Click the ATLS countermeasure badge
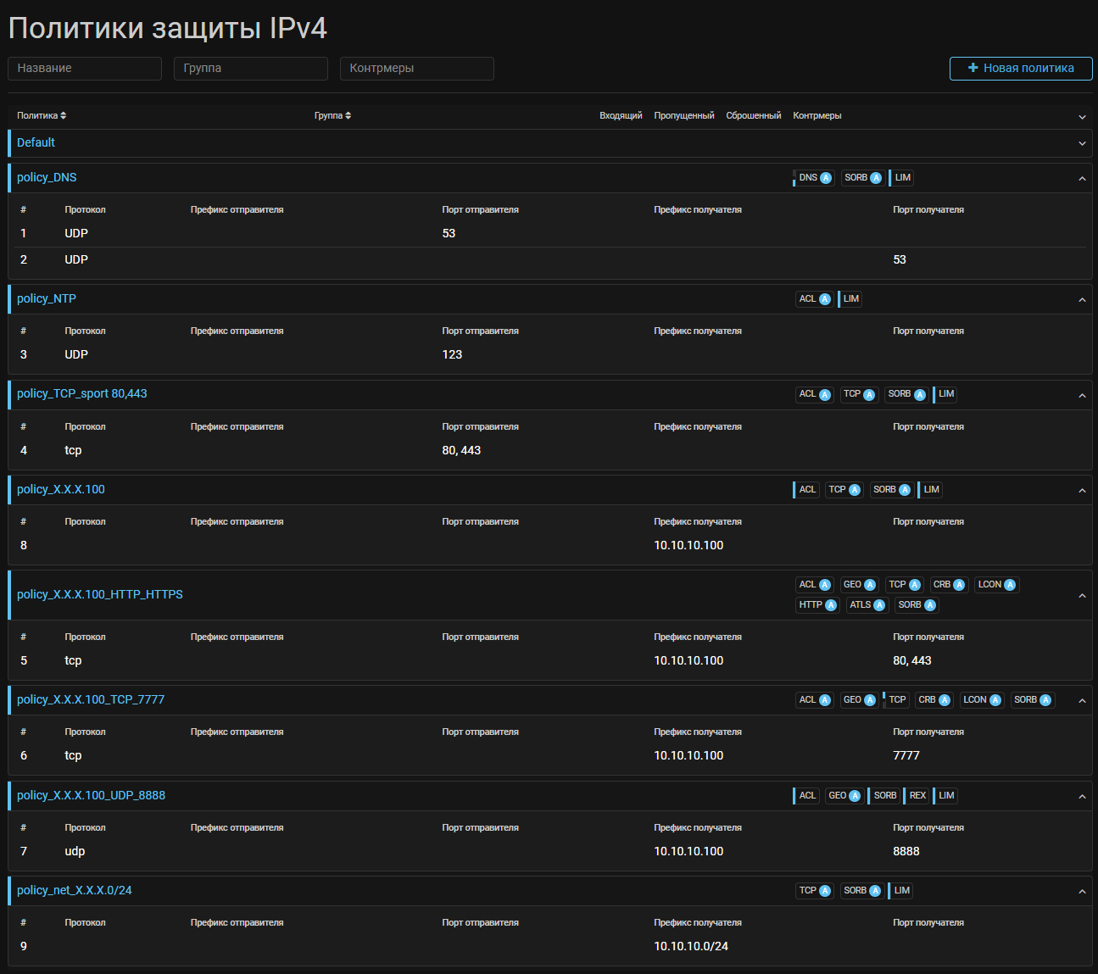The width and height of the screenshot is (1098, 974). click(867, 605)
